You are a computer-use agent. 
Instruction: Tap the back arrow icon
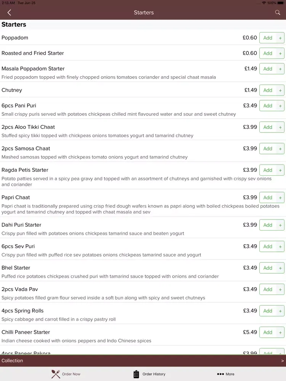coord(9,13)
